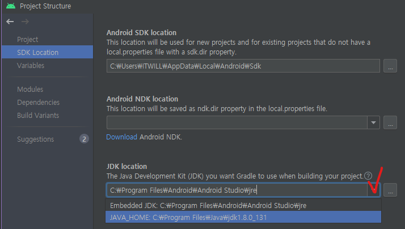This screenshot has width=405, height=229.
Task: Browse for Android NDK location
Action: click(390, 122)
